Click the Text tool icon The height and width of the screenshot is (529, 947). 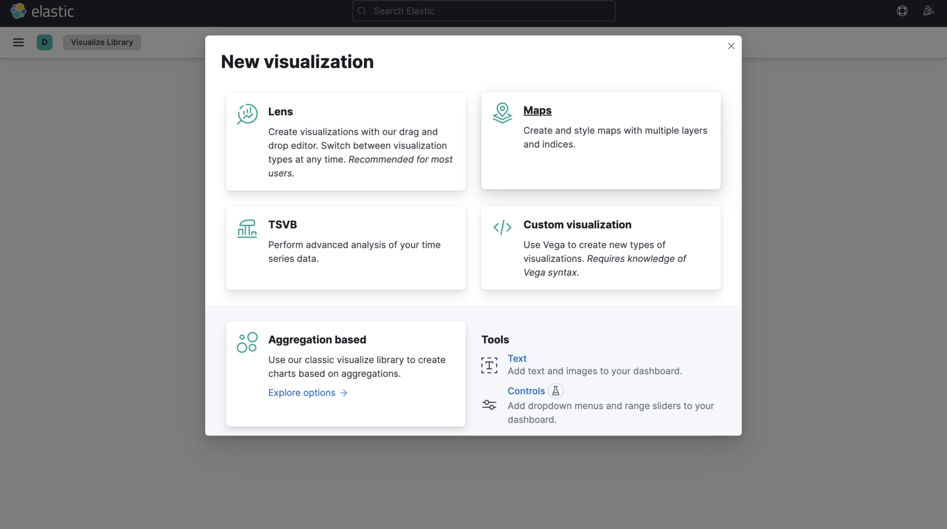pos(489,365)
